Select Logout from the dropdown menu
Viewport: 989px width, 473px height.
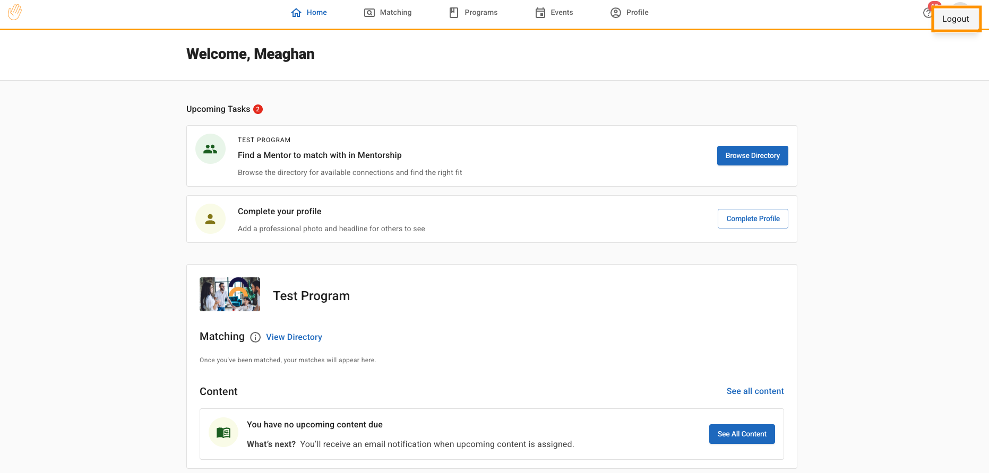click(x=955, y=19)
